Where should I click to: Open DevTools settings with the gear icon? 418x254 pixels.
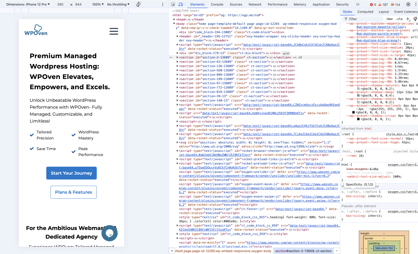(408, 4)
